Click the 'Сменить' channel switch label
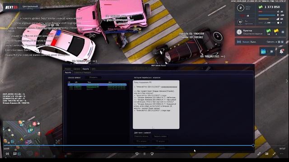The image size is (289, 162). [x=270, y=42]
